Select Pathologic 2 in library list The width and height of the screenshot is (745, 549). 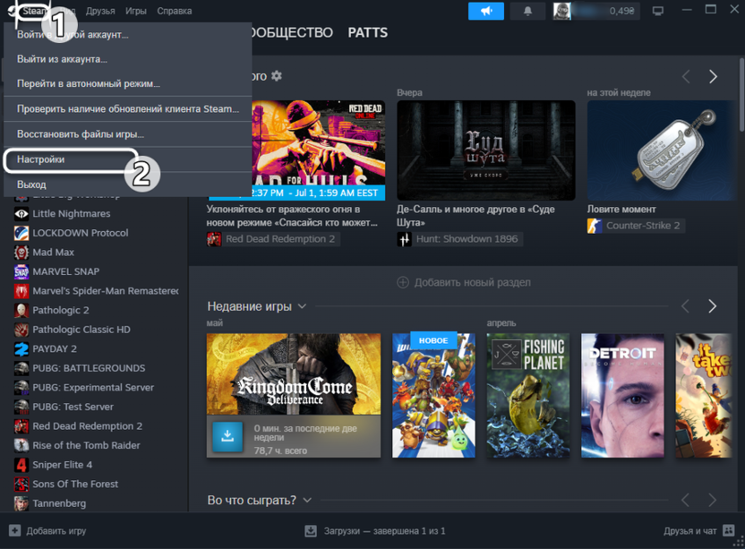[x=61, y=311]
